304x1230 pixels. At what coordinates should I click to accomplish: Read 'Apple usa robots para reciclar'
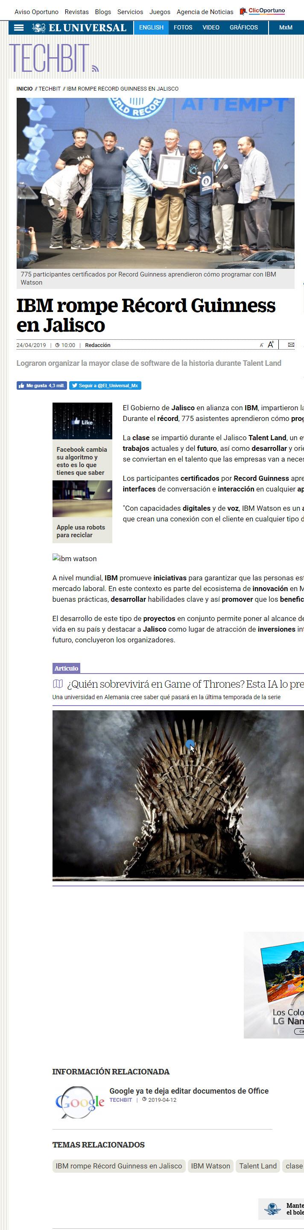coord(81,531)
